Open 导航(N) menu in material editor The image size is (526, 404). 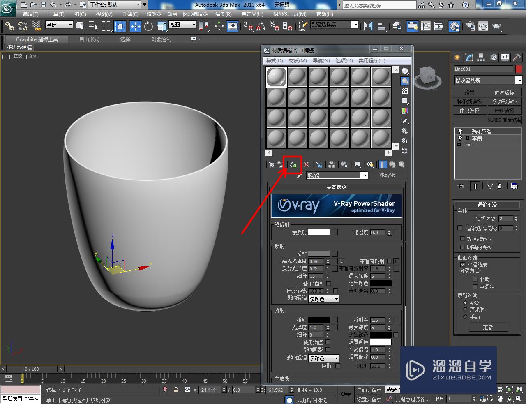(x=321, y=60)
